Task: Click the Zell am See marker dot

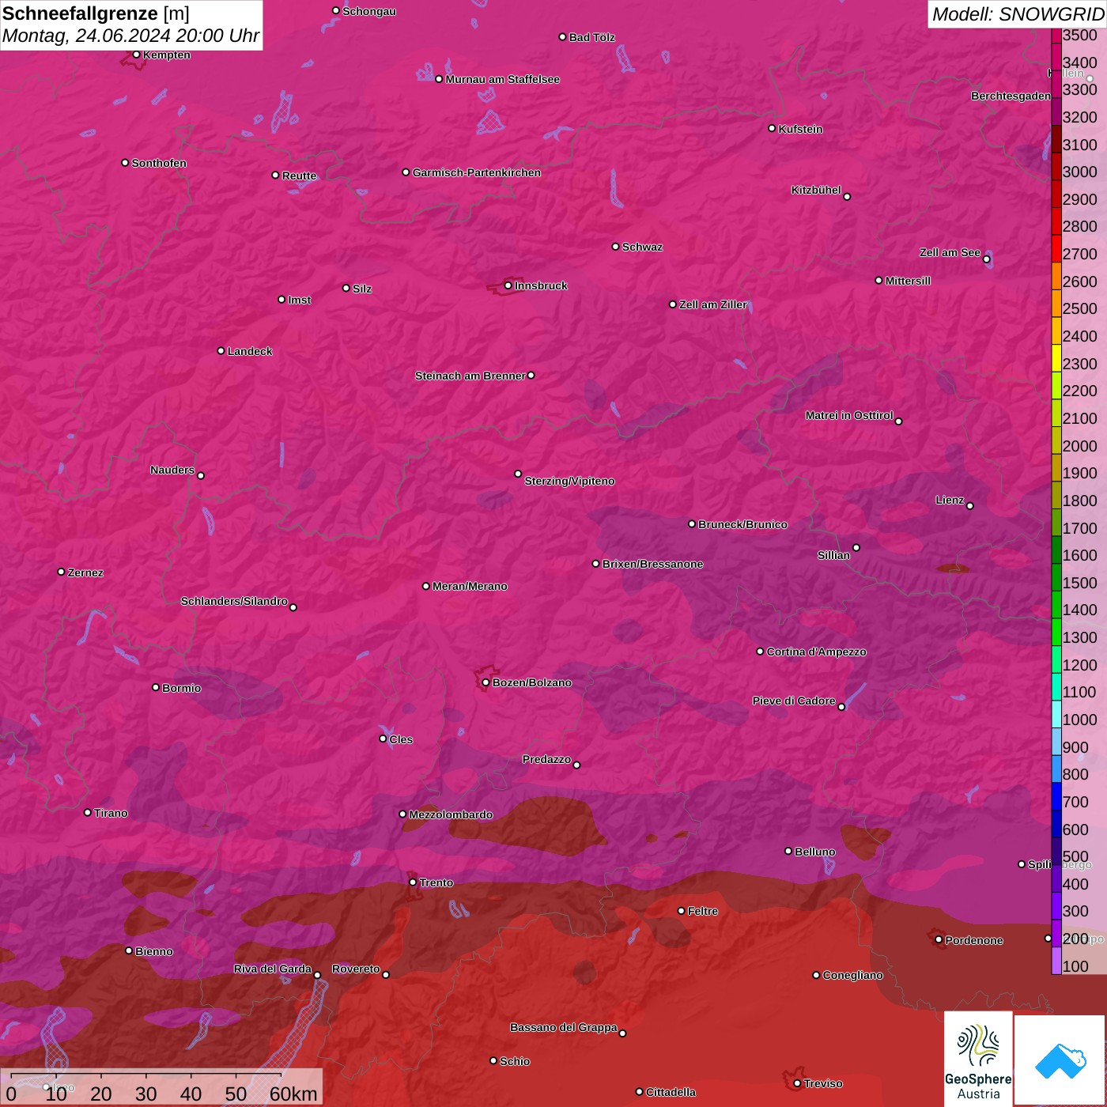Action: [987, 259]
